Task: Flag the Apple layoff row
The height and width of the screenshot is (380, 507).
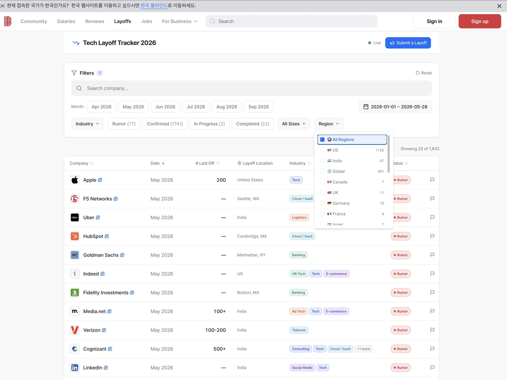Action: [x=432, y=180]
